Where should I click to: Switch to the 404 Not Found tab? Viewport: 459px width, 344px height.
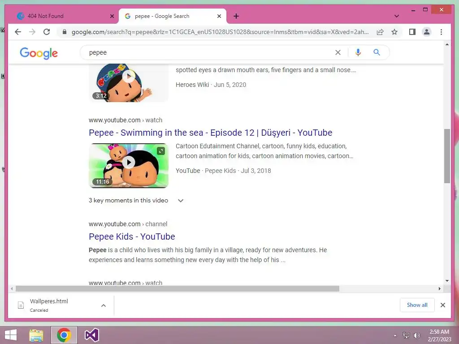coord(65,16)
